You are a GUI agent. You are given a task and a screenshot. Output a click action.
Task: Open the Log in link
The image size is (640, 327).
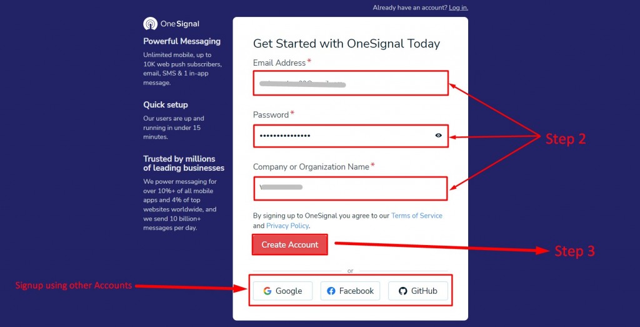tap(458, 8)
